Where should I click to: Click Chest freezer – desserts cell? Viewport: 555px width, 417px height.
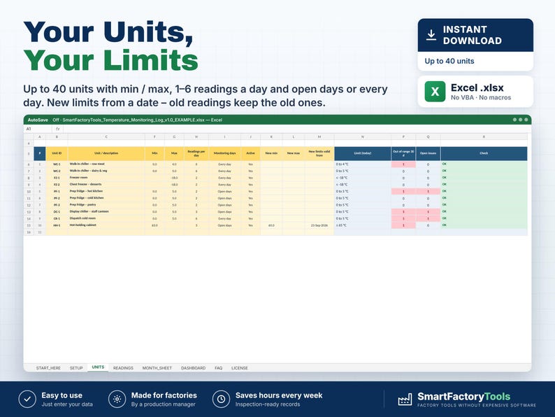[x=106, y=185]
